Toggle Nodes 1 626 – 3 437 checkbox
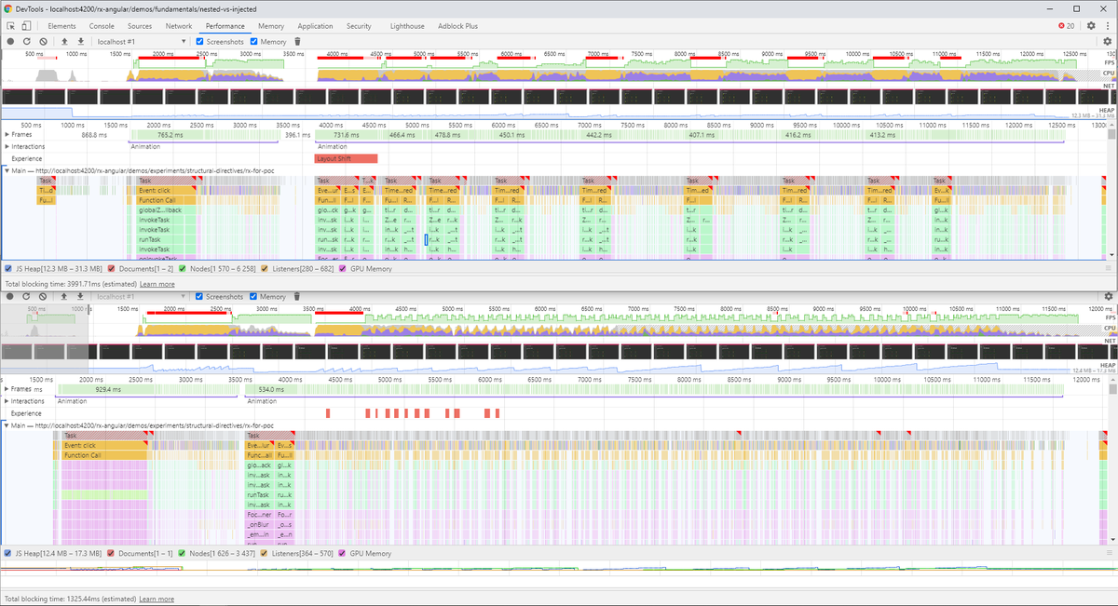 [x=184, y=553]
